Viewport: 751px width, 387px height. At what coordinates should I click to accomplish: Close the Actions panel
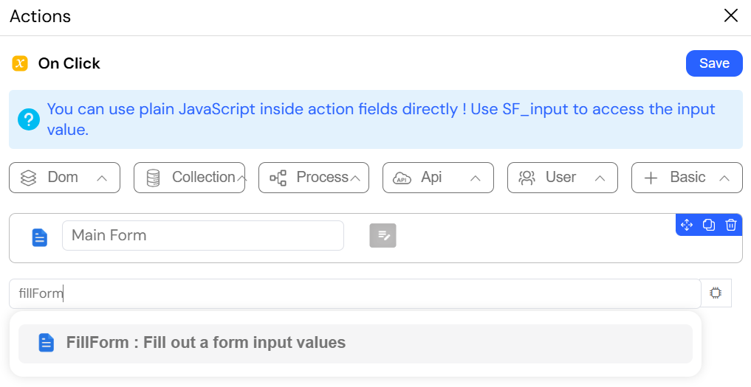click(x=731, y=15)
